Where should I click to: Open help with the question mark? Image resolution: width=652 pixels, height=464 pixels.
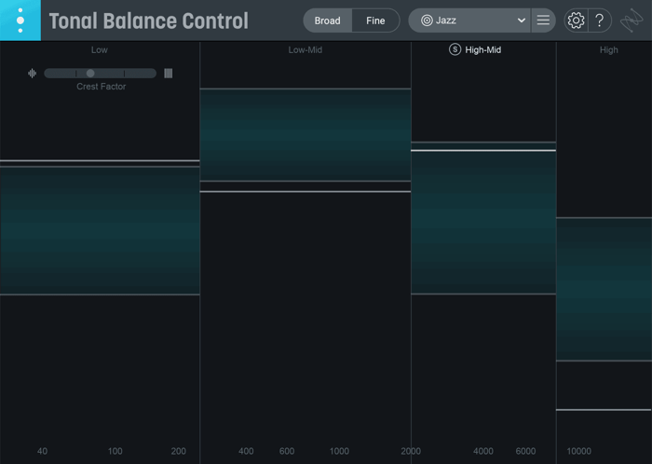click(x=600, y=20)
